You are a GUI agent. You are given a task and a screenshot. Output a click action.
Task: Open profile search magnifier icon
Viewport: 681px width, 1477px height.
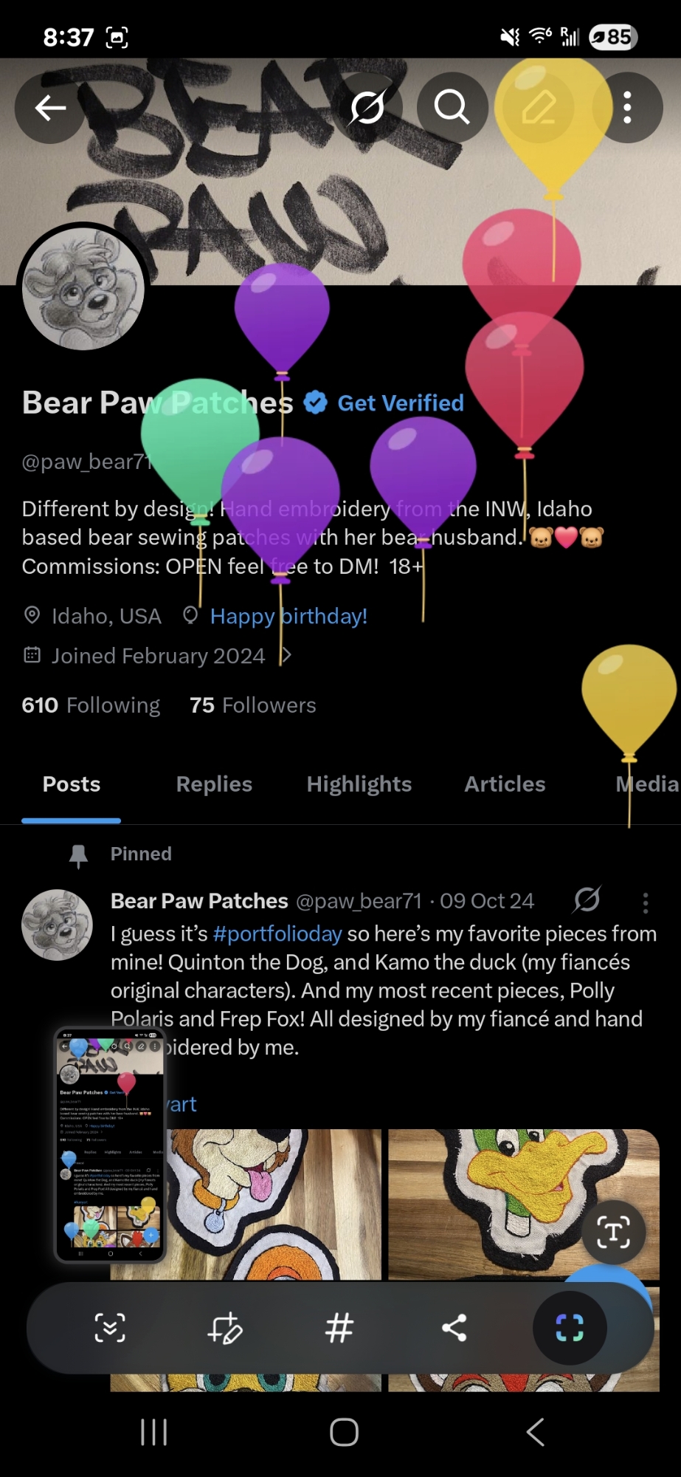click(452, 108)
